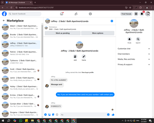Mute the chat with bell icon
Viewport: 154px width, 123px height.
pyautogui.click(x=129, y=39)
